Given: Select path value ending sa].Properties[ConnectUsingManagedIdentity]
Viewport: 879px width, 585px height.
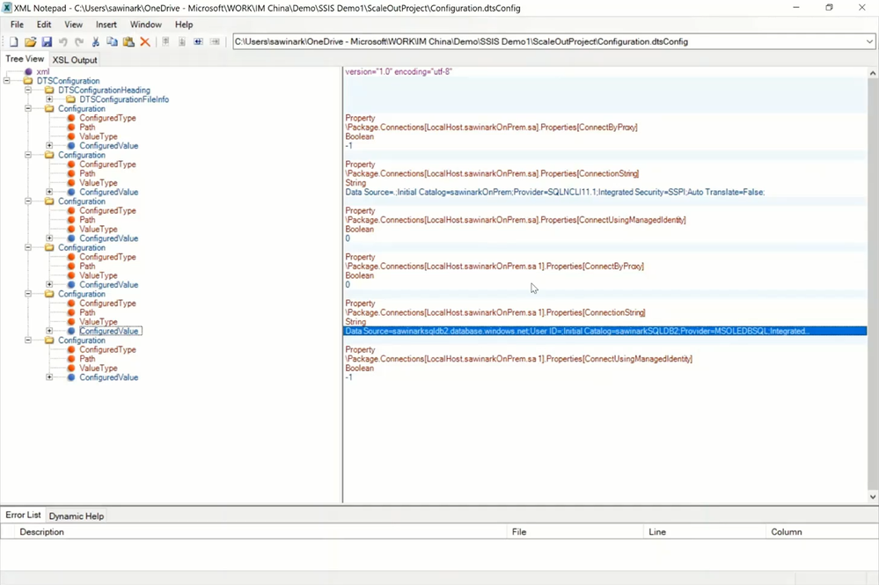Looking at the screenshot, I should tap(516, 220).
